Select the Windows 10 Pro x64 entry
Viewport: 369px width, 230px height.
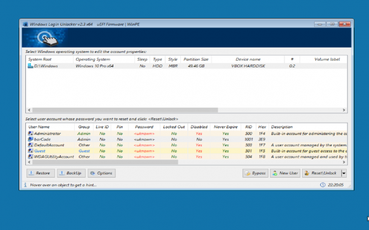tap(95, 66)
